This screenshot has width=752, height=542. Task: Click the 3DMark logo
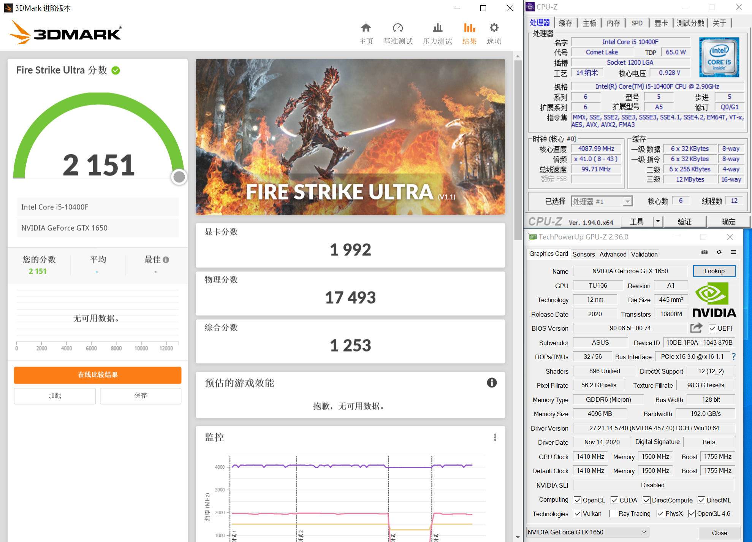coord(65,33)
